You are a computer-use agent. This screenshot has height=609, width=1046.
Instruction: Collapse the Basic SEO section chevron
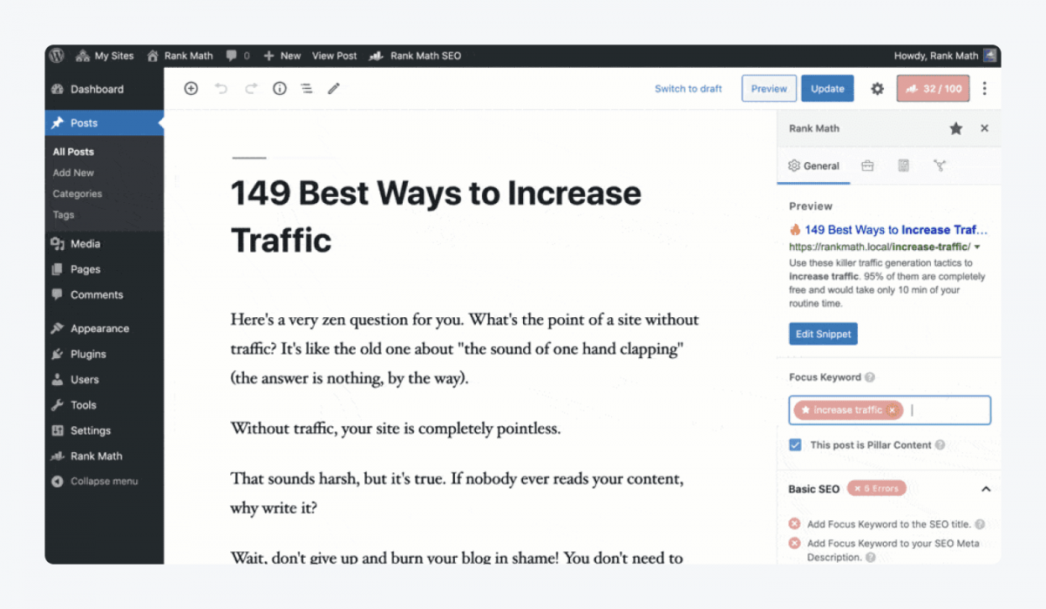click(986, 489)
